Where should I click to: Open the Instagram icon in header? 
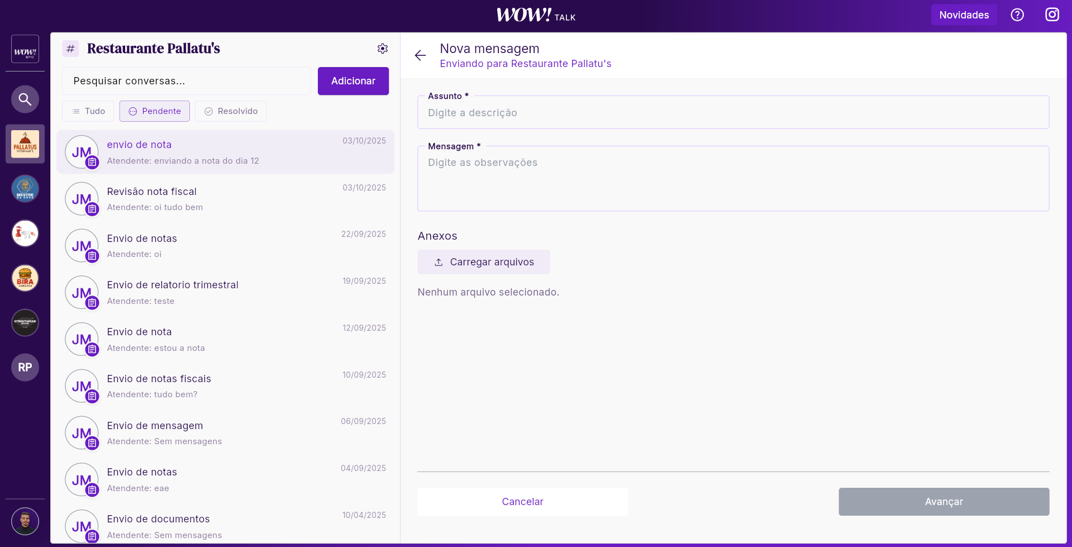click(1052, 15)
